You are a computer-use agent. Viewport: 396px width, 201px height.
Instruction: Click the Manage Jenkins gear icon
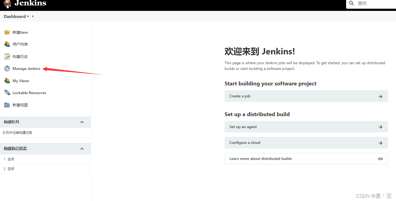[7, 68]
